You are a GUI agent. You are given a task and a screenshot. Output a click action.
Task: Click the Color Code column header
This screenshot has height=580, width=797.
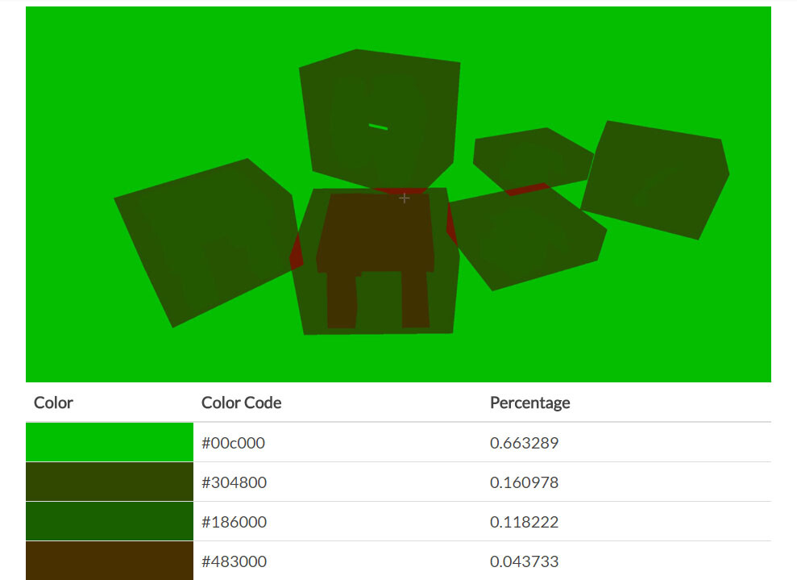[x=241, y=403]
